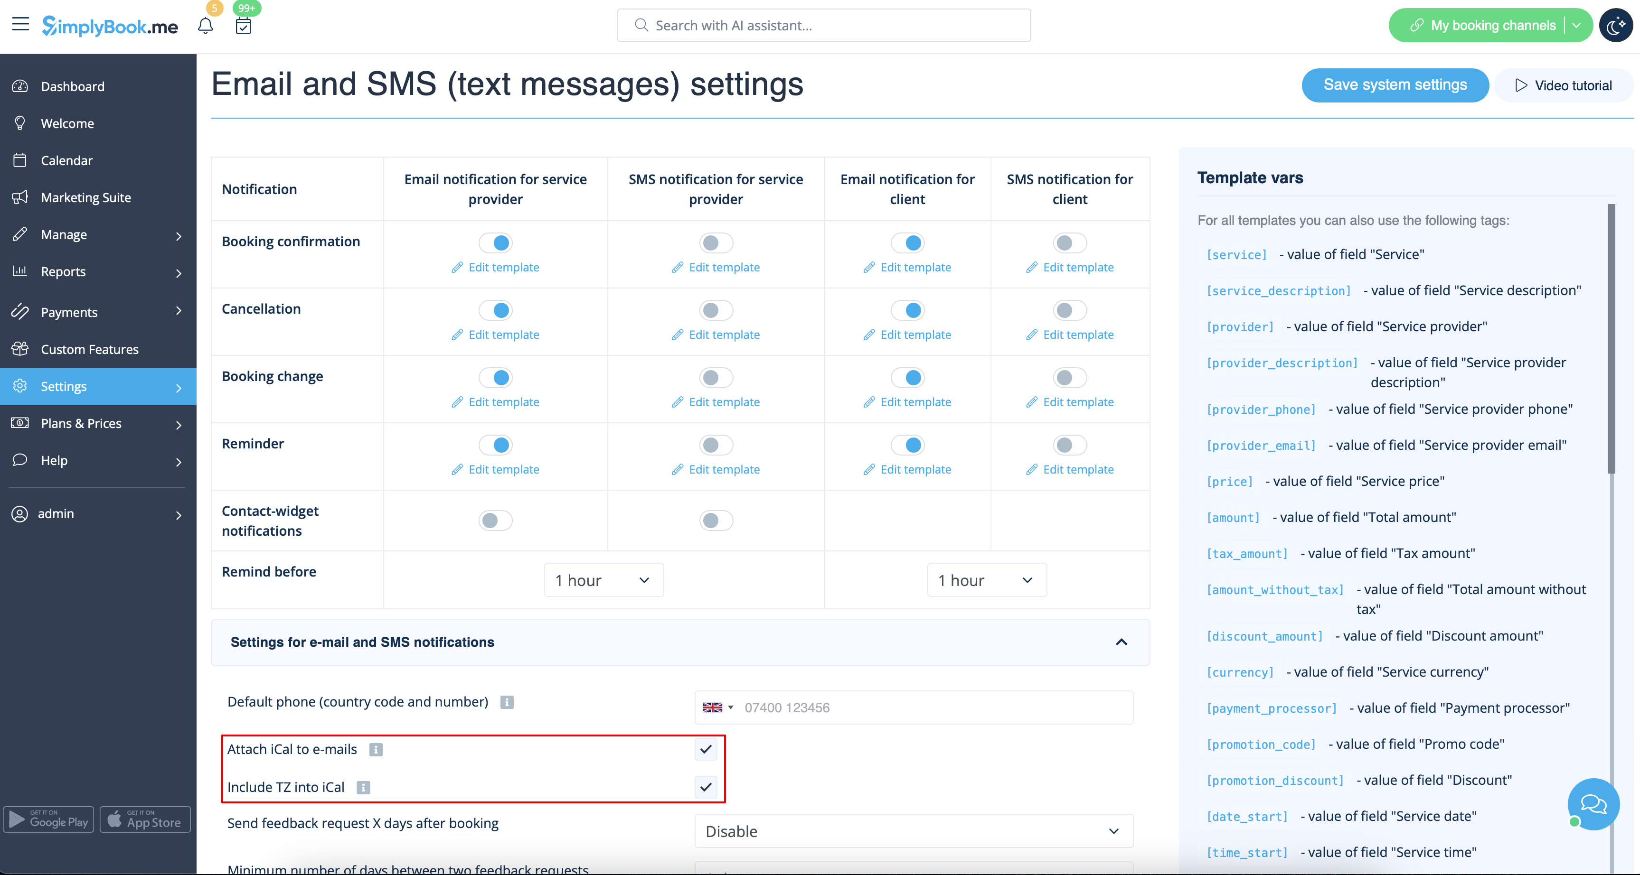Click the SimplyBook.me logo

(x=110, y=26)
